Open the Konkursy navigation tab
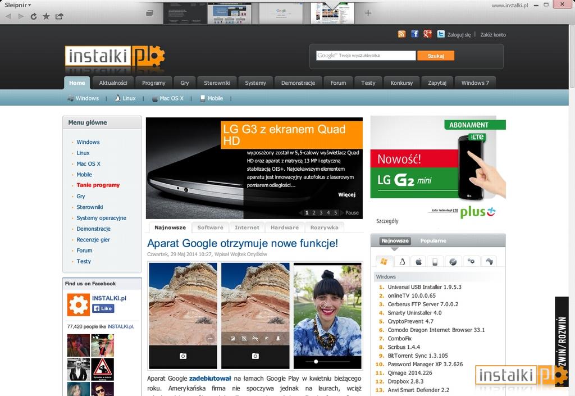Viewport: 575px width, 396px height. click(x=401, y=83)
